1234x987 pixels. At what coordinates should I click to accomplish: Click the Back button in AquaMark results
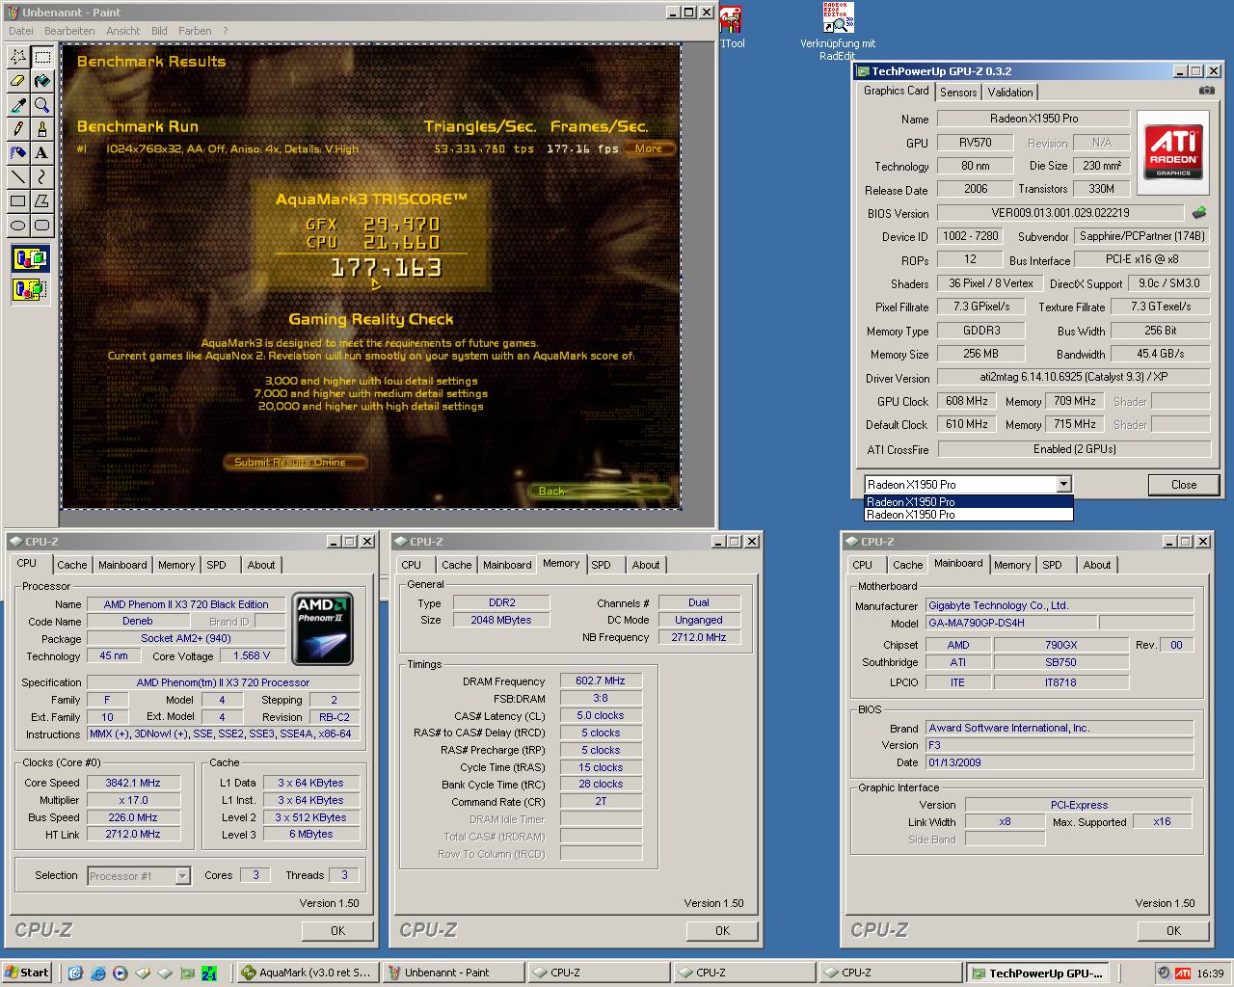(599, 492)
